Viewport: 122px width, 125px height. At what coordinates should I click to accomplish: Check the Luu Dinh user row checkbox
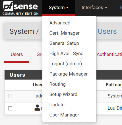[x=10, y=108]
